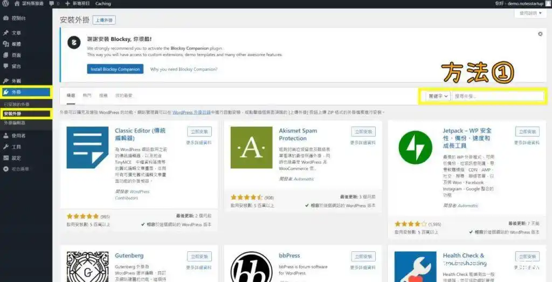Switch to the 熱門 tab

pos(87,95)
